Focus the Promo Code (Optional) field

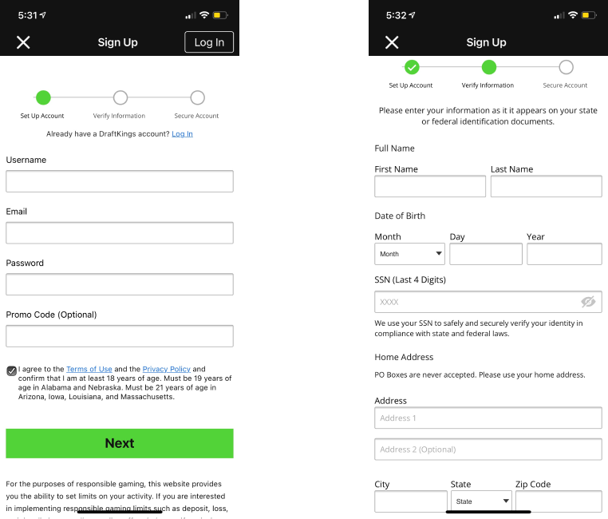click(x=120, y=336)
